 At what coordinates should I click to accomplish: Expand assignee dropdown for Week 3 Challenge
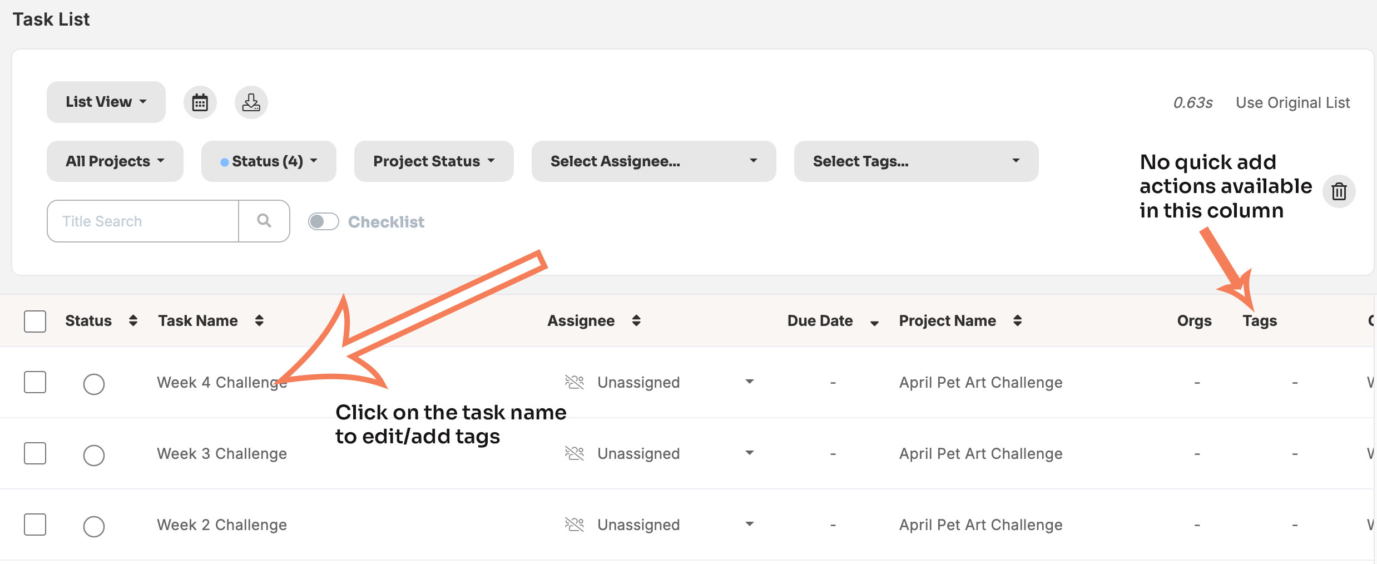(x=750, y=453)
